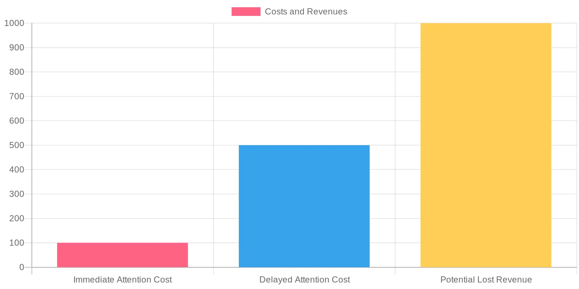
Task: Click the 0 y-axis tick label
Action: click(22, 267)
